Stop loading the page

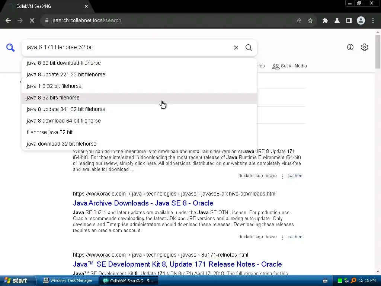(x=32, y=21)
